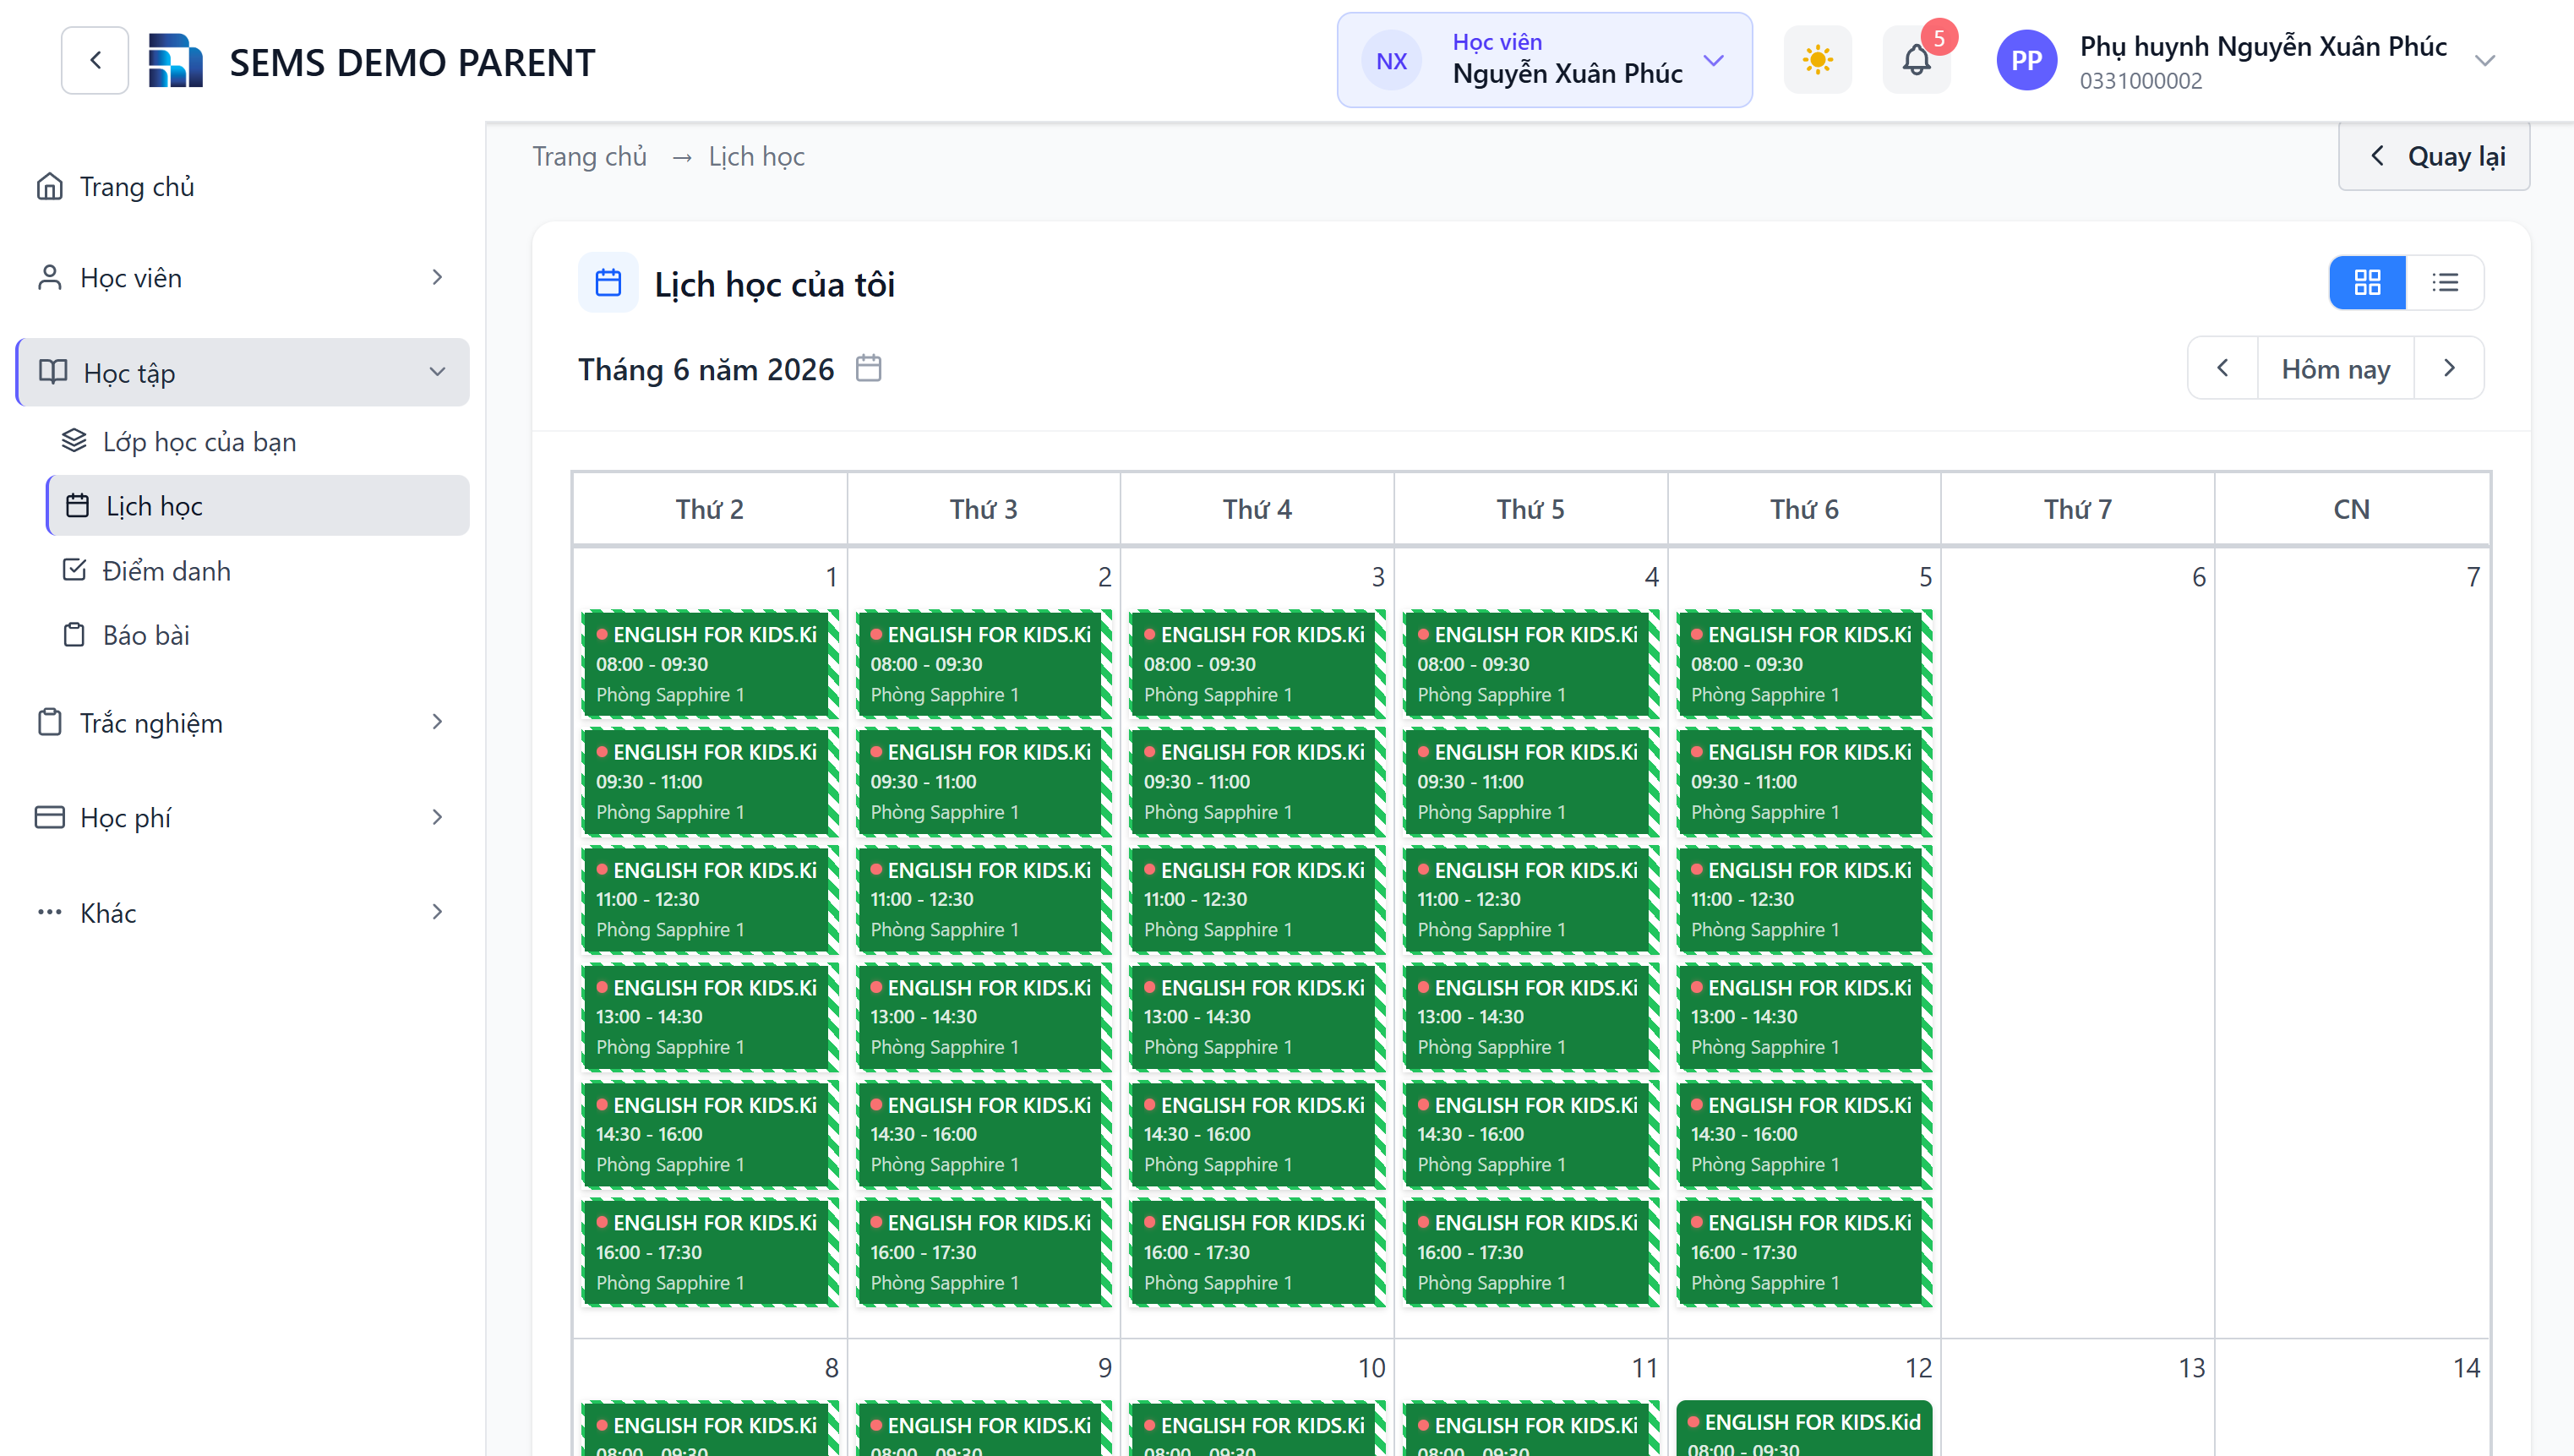Expand Khác sidebar section
Image resolution: width=2574 pixels, height=1456 pixels.
click(x=243, y=912)
